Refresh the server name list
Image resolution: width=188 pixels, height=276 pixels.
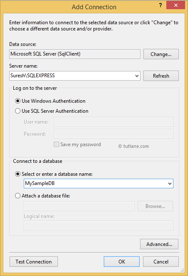[x=161, y=76]
